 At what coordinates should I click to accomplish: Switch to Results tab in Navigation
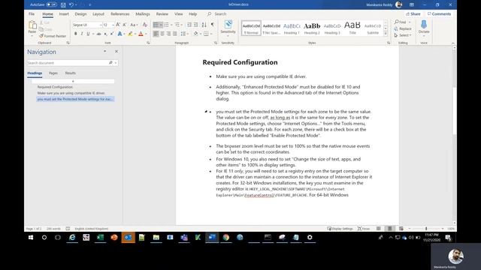click(70, 73)
